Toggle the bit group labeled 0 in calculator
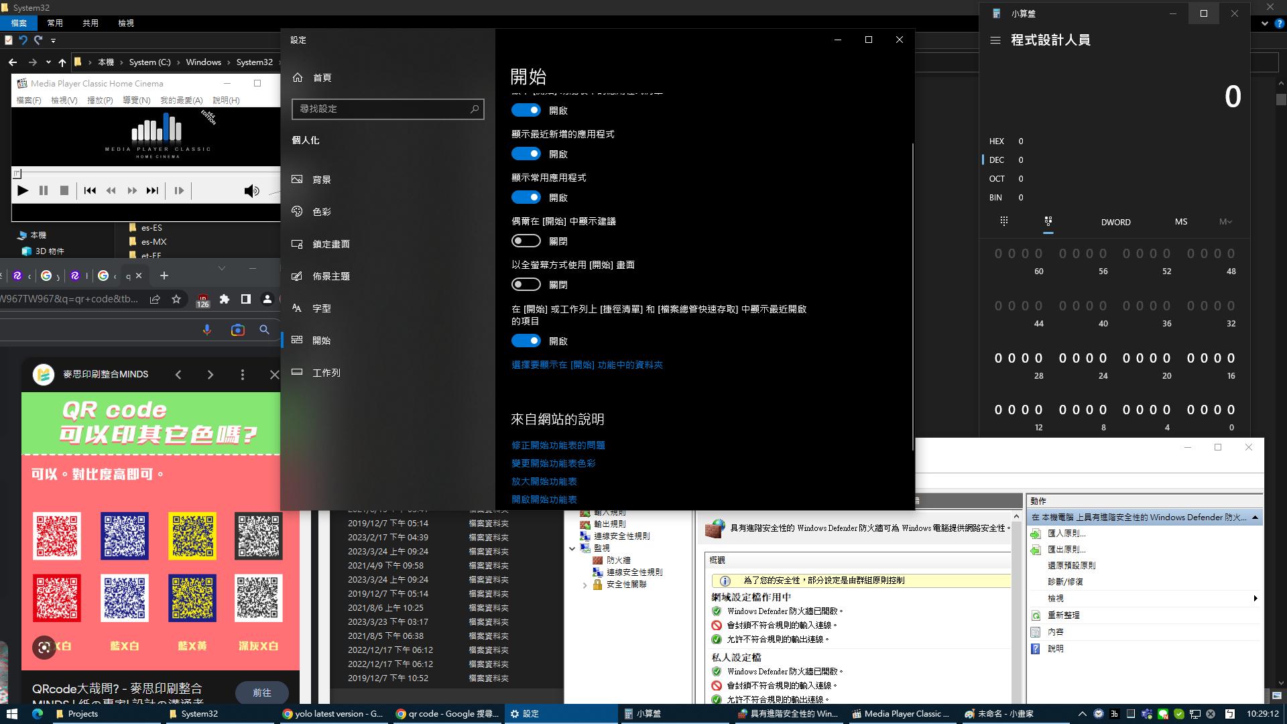 point(1211,410)
